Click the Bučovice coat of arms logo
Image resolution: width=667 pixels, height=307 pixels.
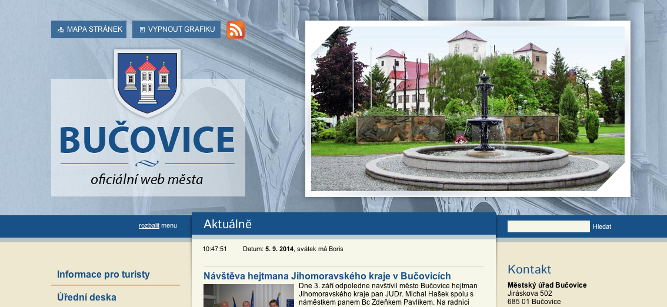pos(147,83)
